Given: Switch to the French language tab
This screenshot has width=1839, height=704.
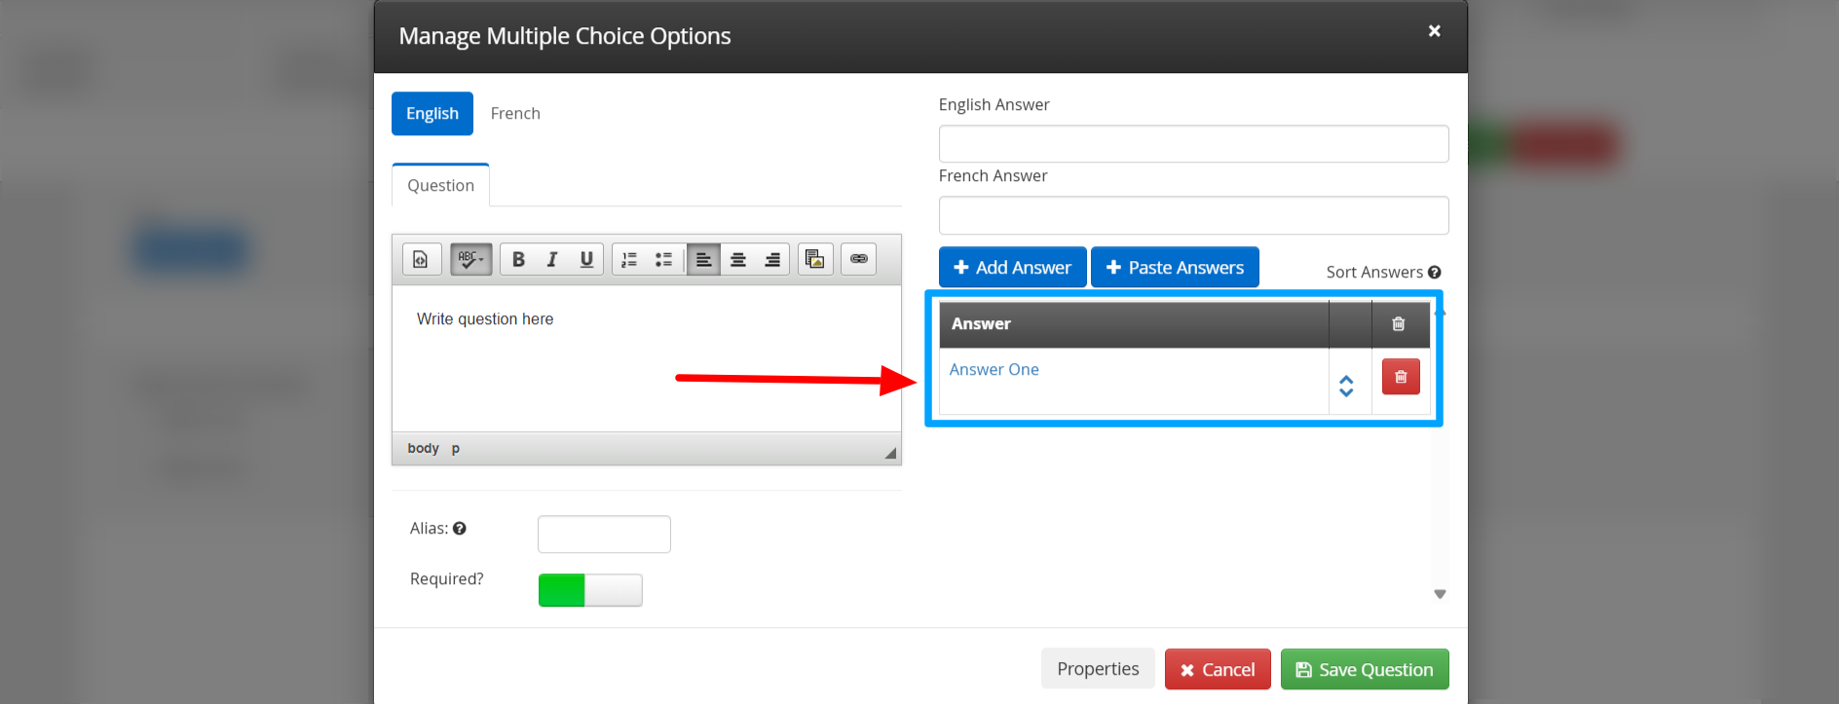Looking at the screenshot, I should point(515,114).
